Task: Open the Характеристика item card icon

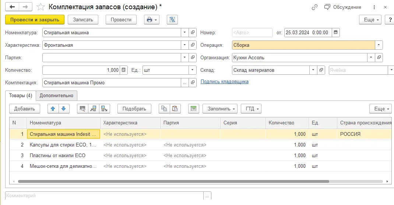Action: (x=193, y=45)
